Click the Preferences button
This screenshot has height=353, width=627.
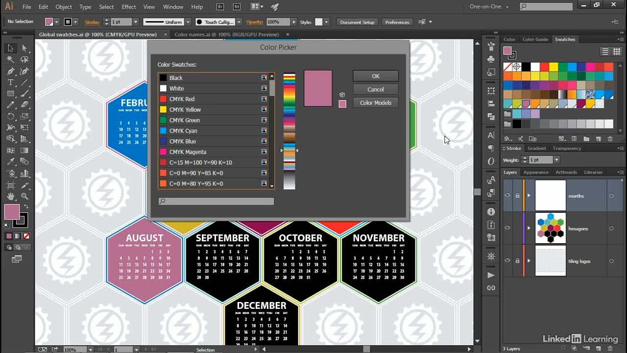click(x=397, y=22)
